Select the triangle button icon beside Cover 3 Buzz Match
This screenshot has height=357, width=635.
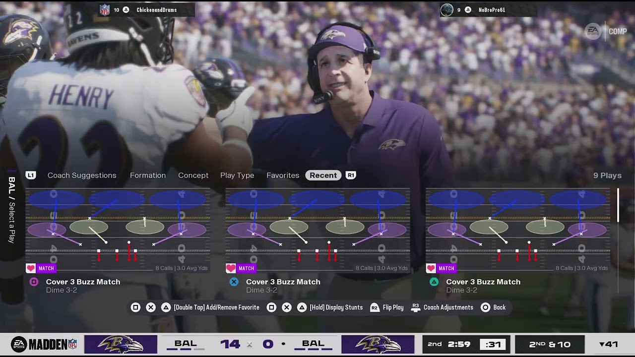[x=434, y=282]
